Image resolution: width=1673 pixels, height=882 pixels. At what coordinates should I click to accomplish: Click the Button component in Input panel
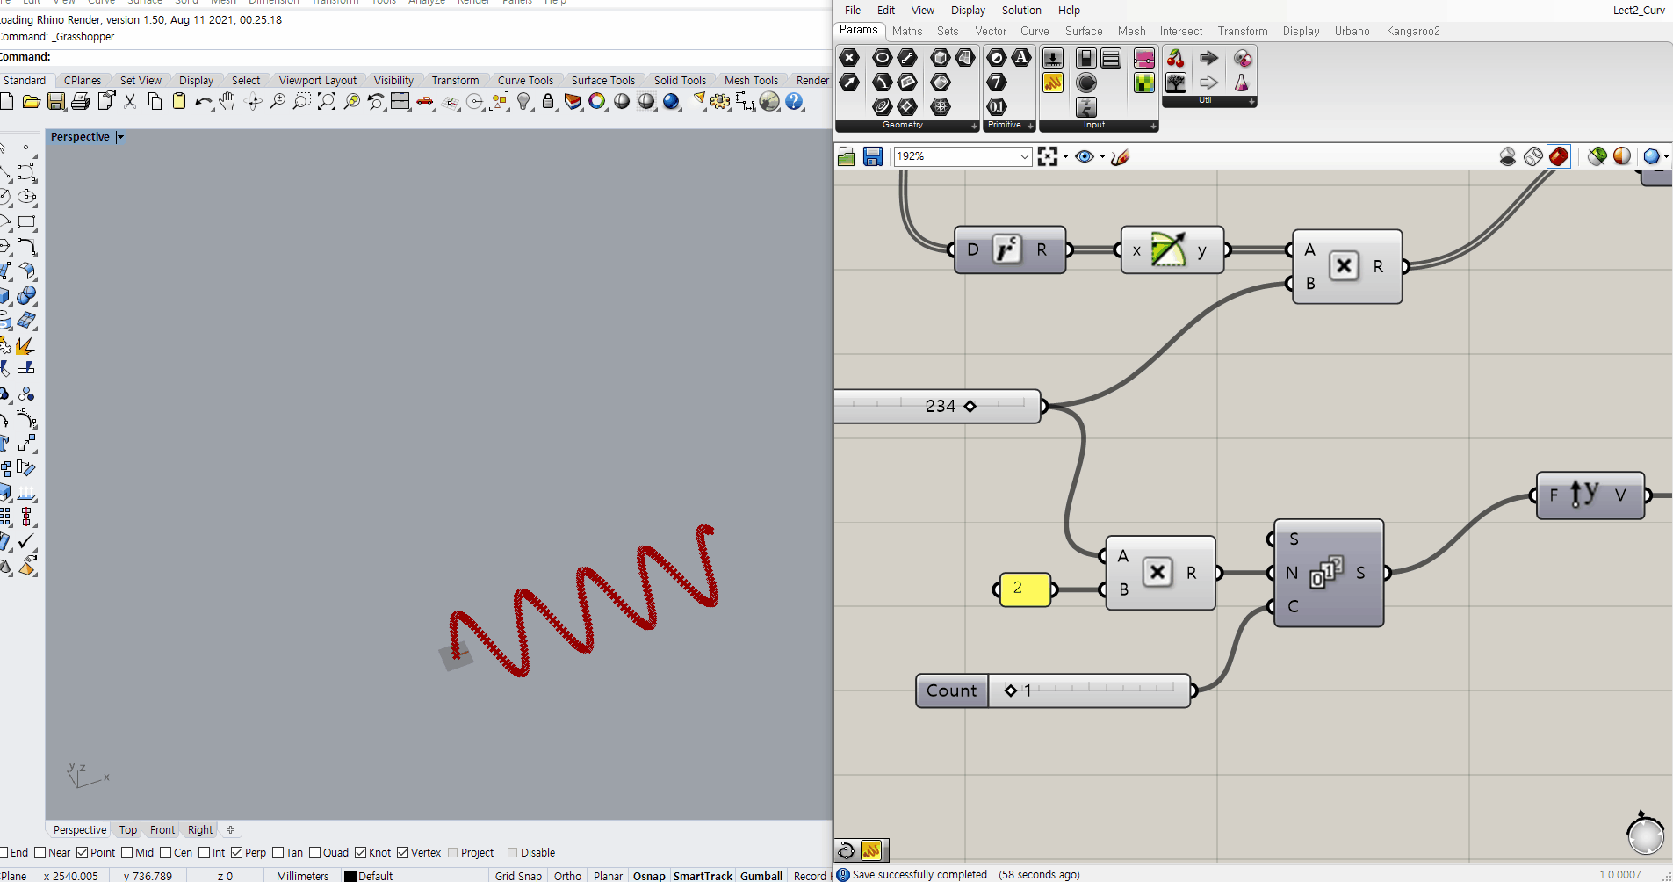(x=1086, y=83)
